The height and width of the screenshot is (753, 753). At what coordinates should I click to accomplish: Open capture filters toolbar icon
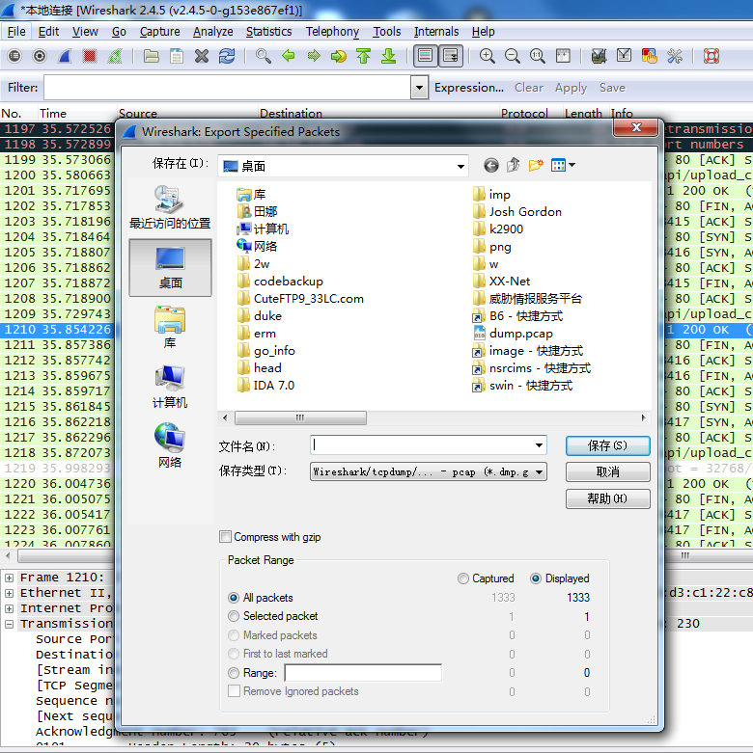pyautogui.click(x=599, y=56)
